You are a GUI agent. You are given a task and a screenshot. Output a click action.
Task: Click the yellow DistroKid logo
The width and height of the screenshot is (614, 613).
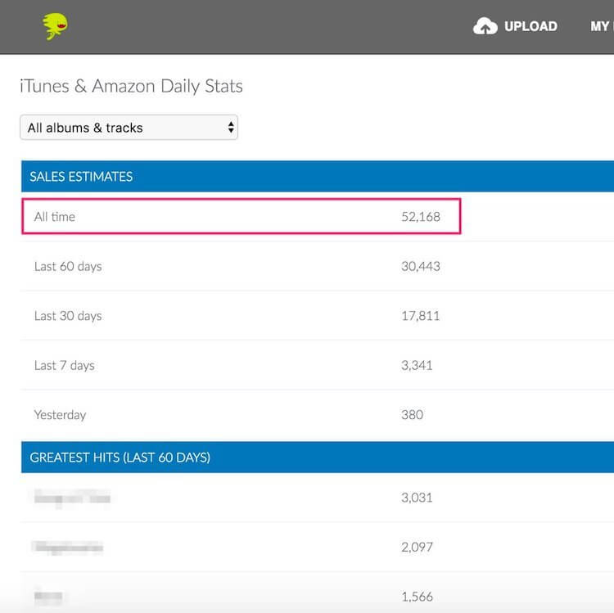click(55, 26)
